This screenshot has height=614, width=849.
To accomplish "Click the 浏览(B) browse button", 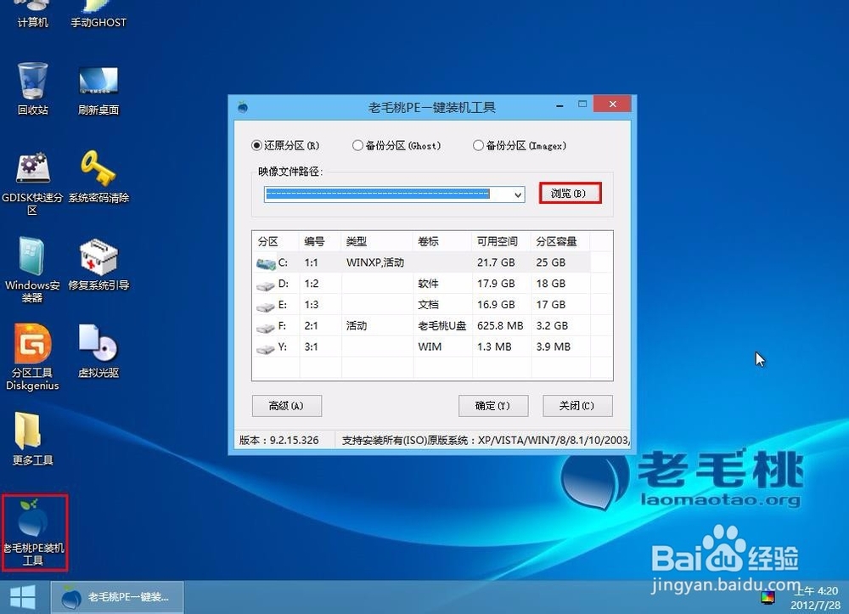I will pos(570,193).
